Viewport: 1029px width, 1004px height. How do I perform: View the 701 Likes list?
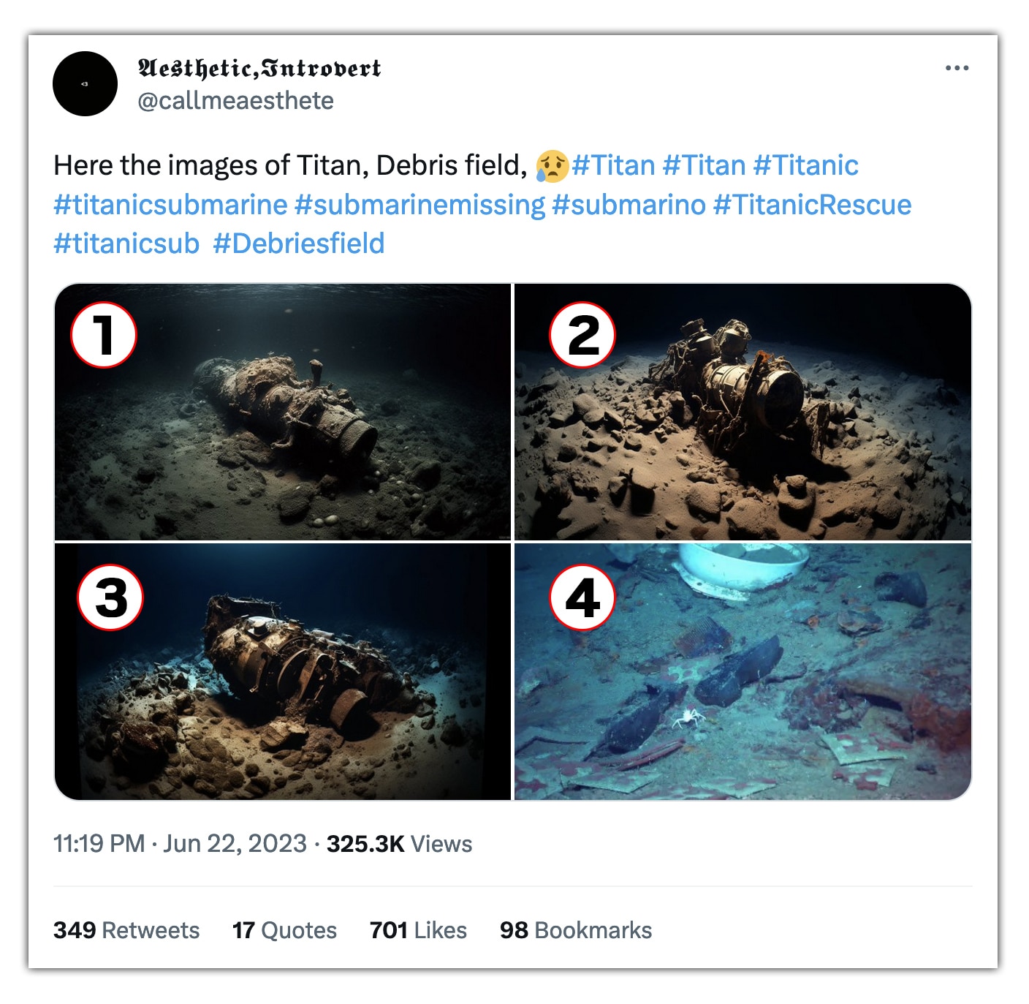point(418,930)
